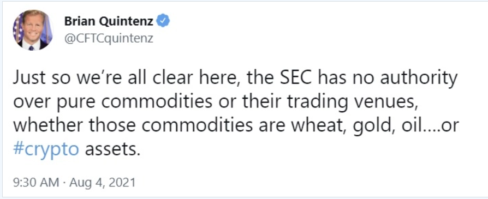Click the word those in line three
Image resolution: width=488 pixels, height=199 pixels.
click(x=106, y=126)
